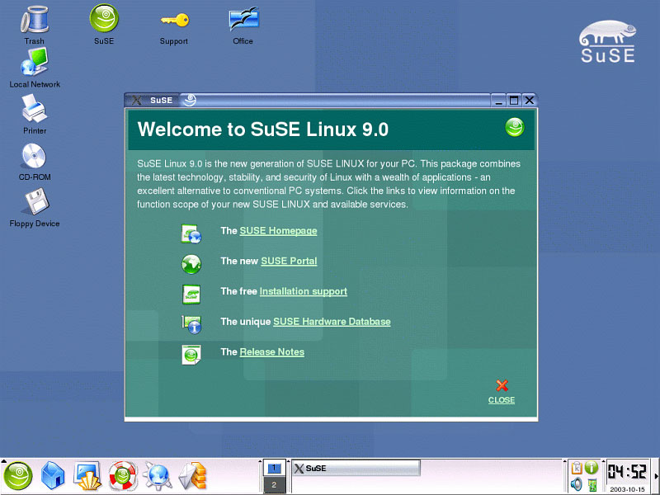This screenshot has height=495, width=660.
Task: Follow the Installation support link
Action: click(303, 291)
